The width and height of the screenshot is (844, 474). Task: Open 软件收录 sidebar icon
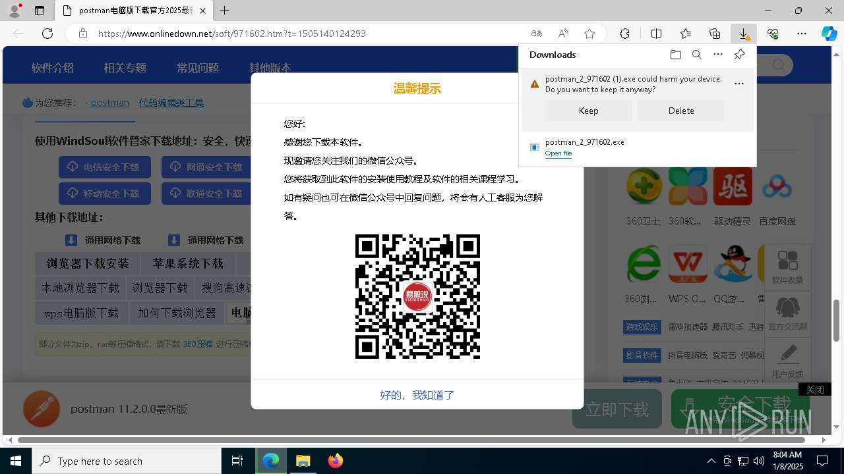(x=788, y=267)
